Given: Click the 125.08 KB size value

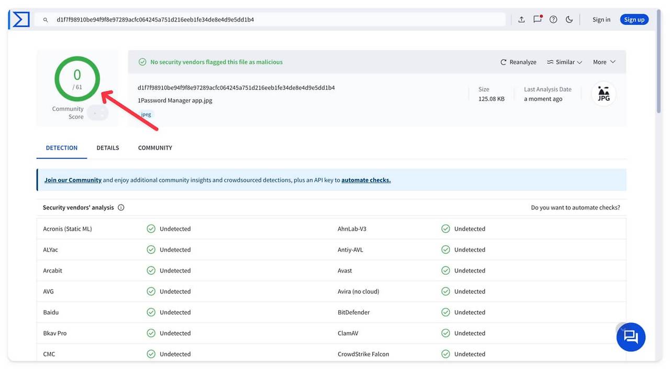Looking at the screenshot, I should pos(492,99).
